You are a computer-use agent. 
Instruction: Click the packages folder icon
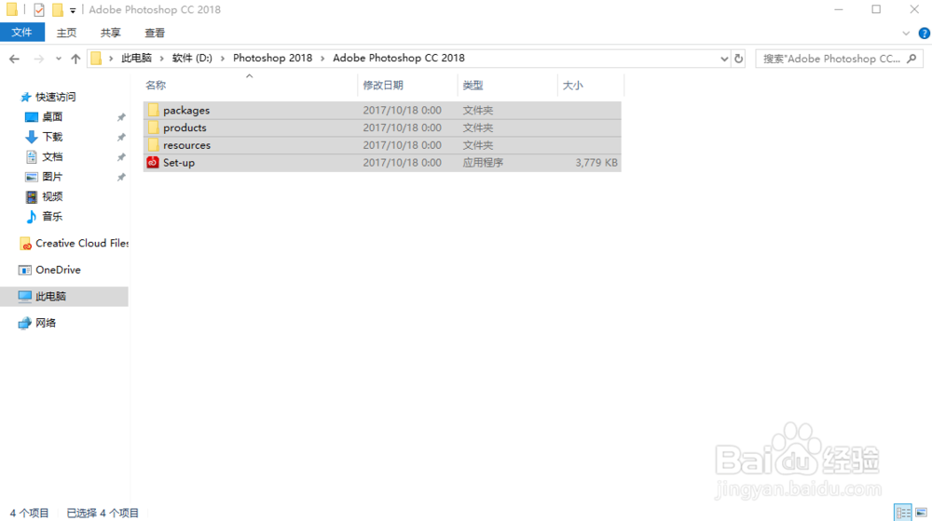pyautogui.click(x=154, y=110)
